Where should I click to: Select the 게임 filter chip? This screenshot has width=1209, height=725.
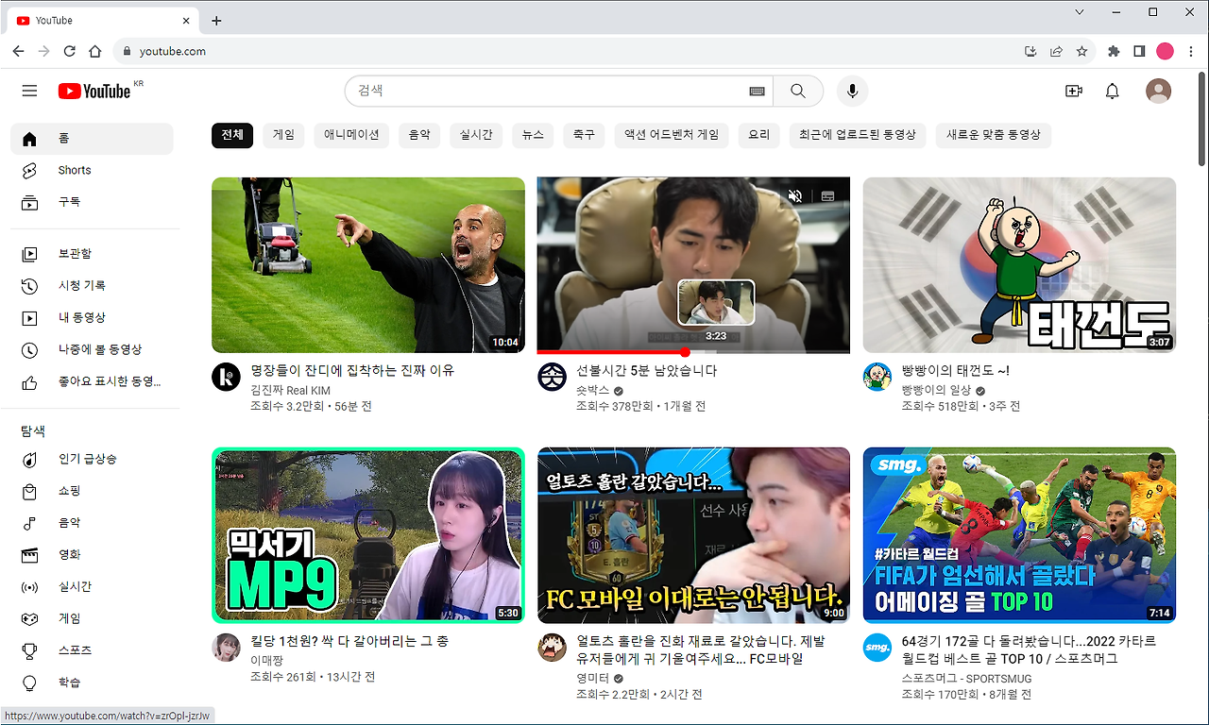(283, 135)
